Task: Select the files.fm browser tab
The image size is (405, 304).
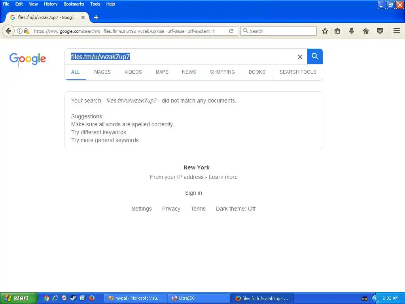Action: click(47, 17)
